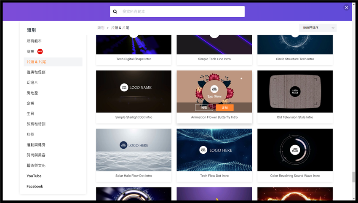The image size is (358, 203).
Task: Click 'Tech Digital Shape Intro' title
Action: coord(134,59)
